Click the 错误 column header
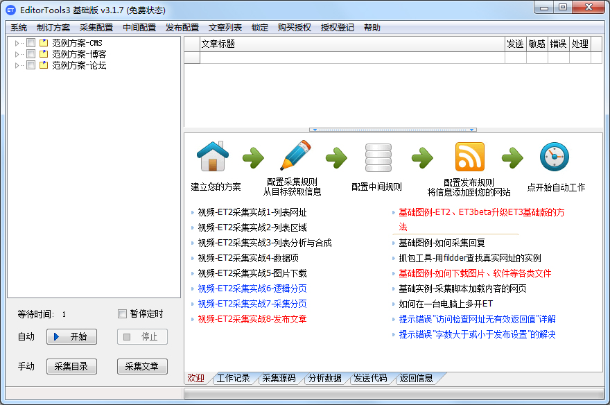The image size is (610, 405). point(558,44)
